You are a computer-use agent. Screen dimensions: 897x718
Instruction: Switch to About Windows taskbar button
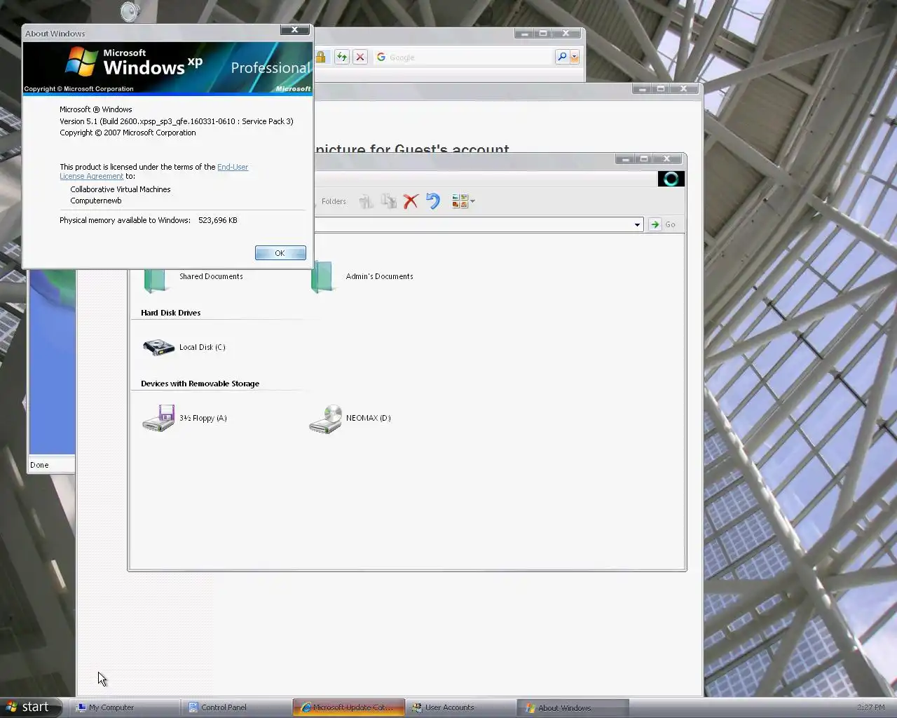[x=573, y=707]
